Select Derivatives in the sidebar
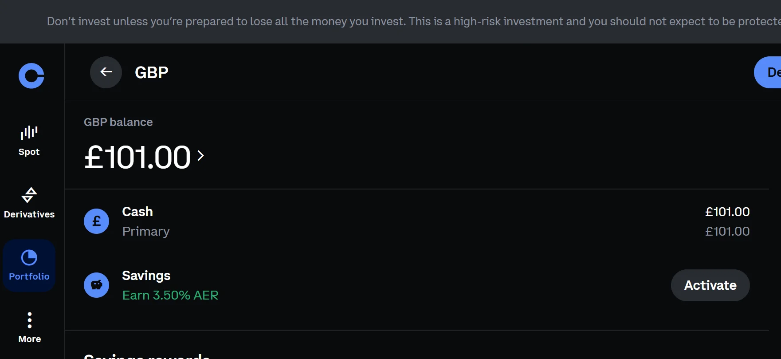781x359 pixels. [x=29, y=203]
